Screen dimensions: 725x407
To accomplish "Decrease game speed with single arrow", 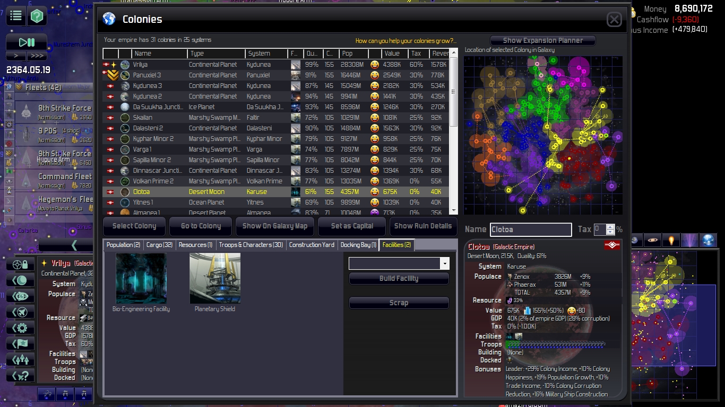I will 16,56.
